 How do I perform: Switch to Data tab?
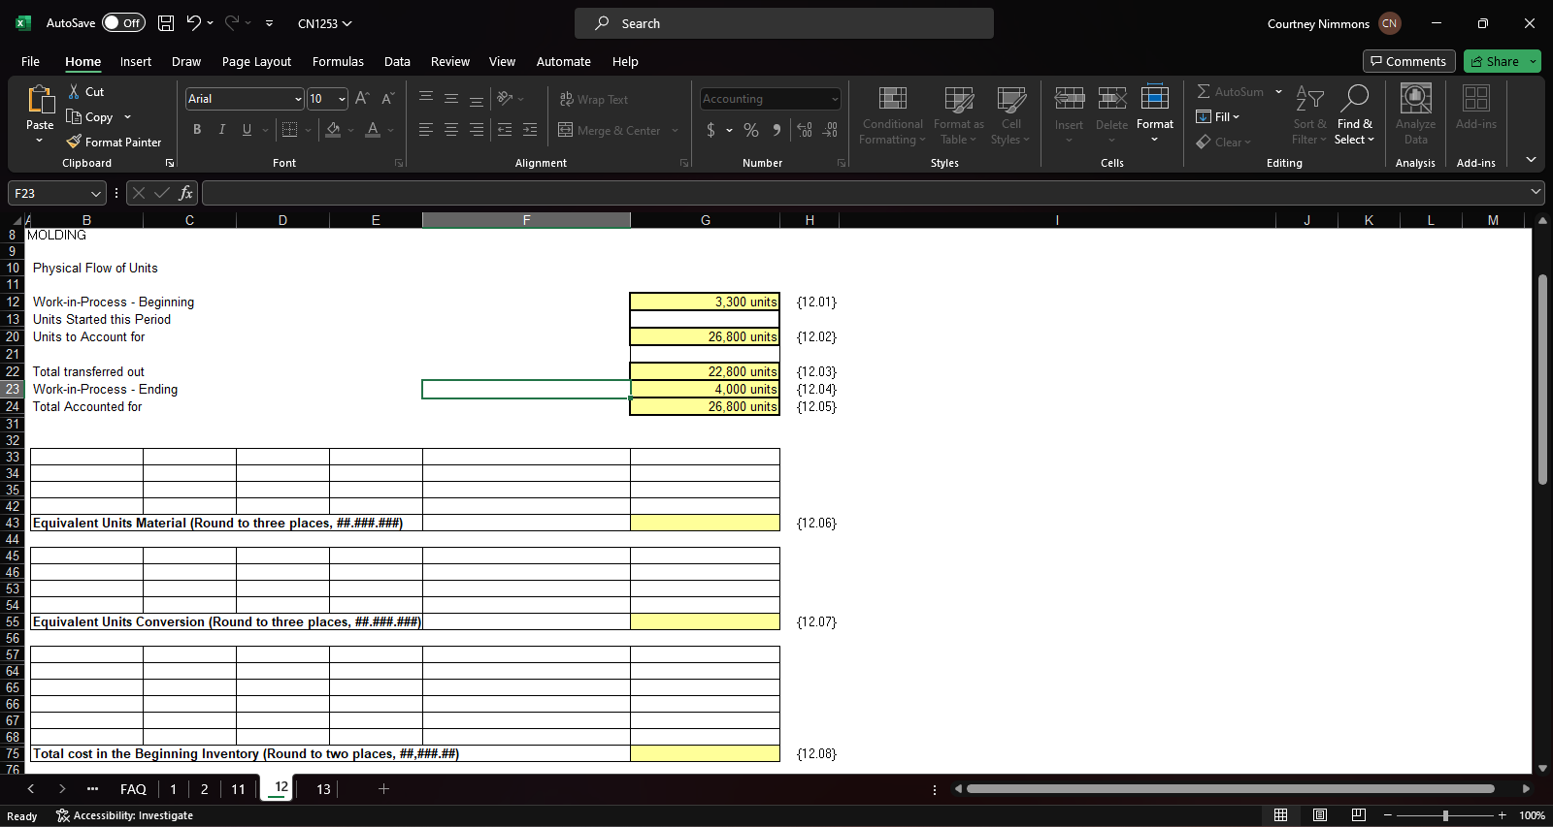[397, 62]
